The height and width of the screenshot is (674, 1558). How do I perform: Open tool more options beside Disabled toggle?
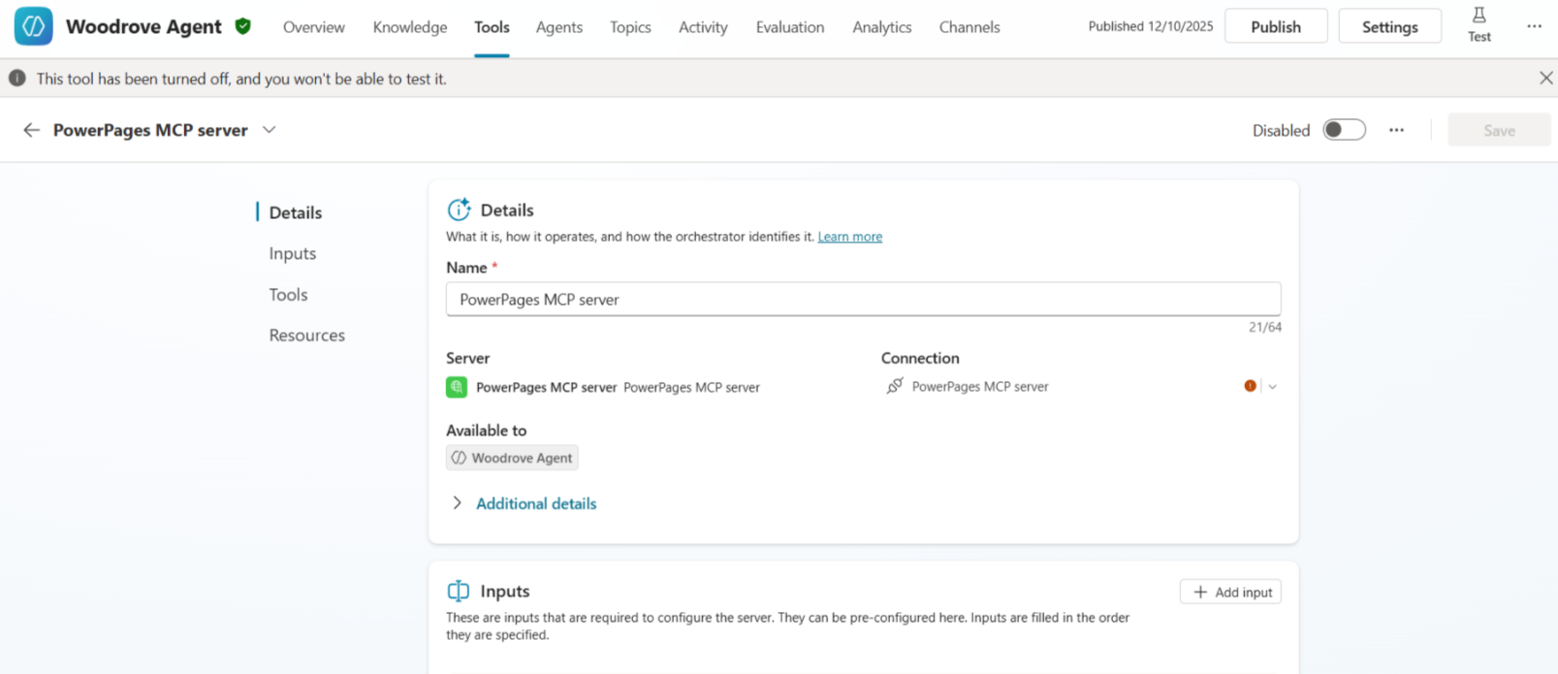point(1396,130)
